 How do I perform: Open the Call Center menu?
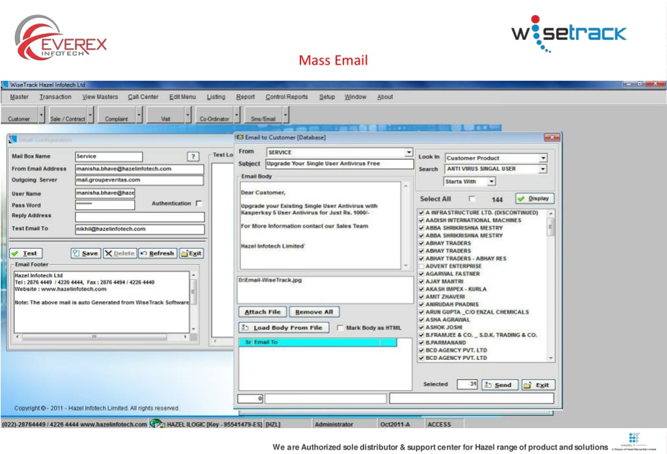pos(143,97)
